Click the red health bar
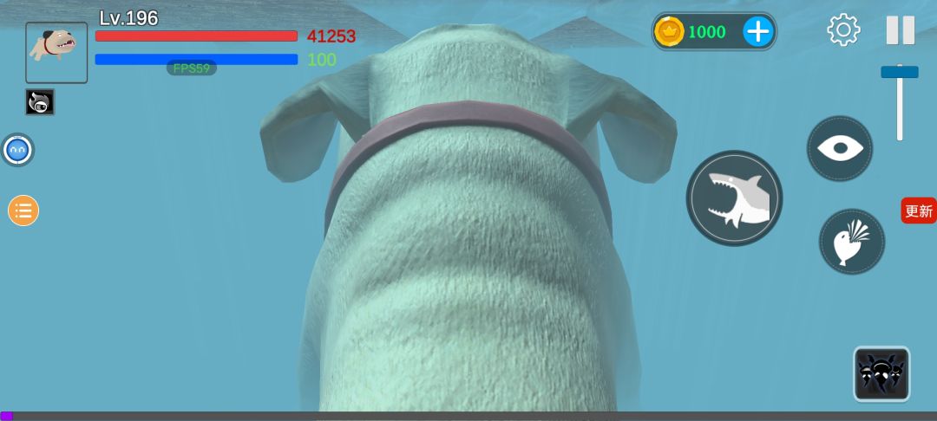The width and height of the screenshot is (937, 421). coord(196,36)
